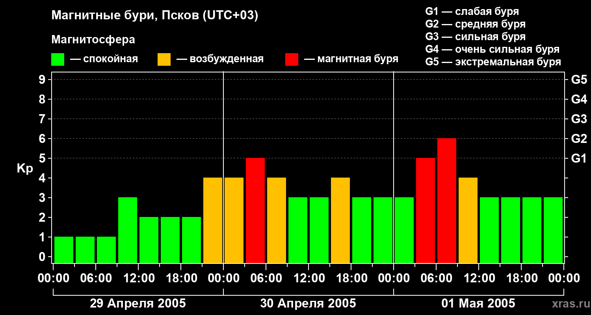
Task: Click the '— возбужденная' legend label
Action: (220, 59)
